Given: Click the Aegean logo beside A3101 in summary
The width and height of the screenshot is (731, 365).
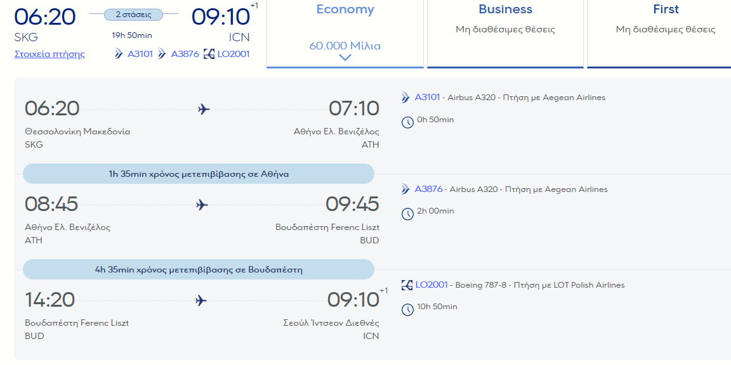Looking at the screenshot, I should click(x=119, y=54).
